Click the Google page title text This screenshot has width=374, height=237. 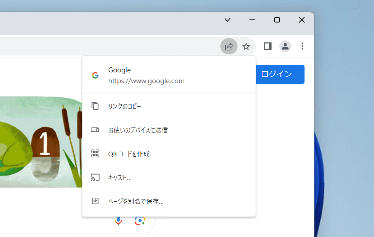120,70
